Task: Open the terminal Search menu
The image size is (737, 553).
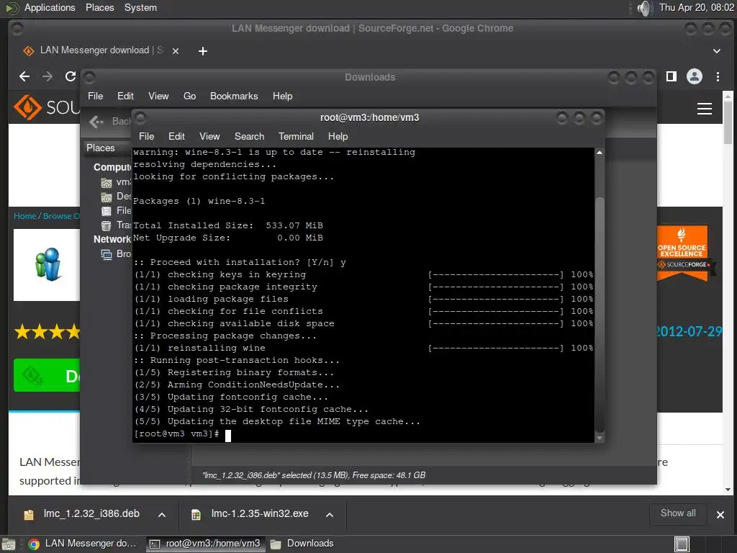Action: tap(249, 136)
